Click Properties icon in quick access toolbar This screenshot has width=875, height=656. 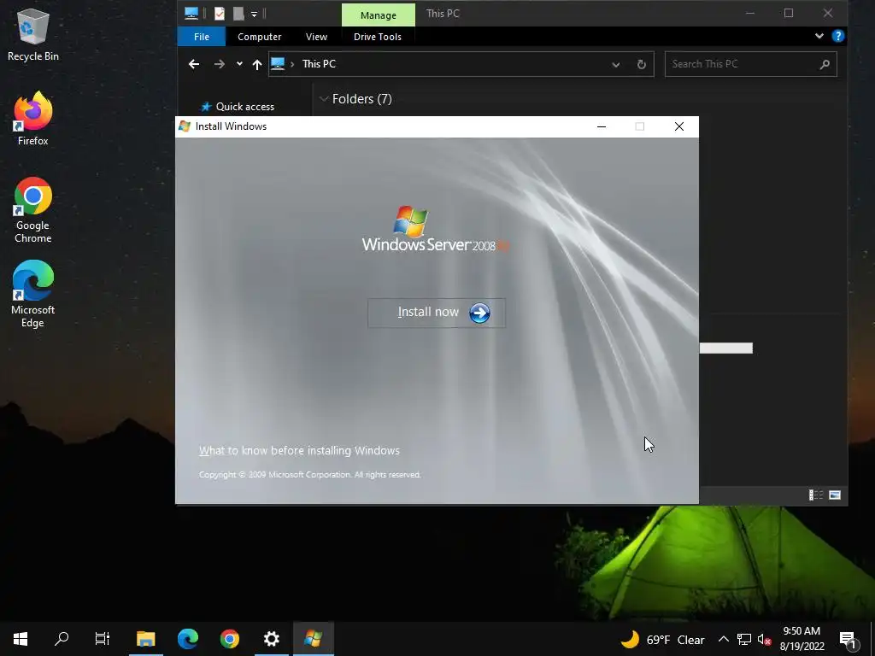coord(220,14)
